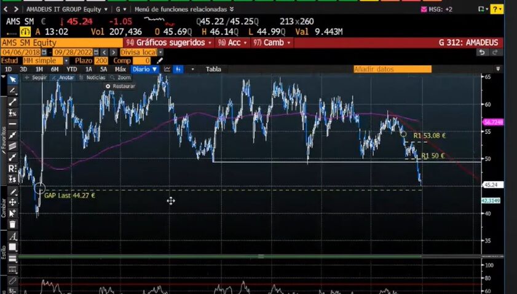The width and height of the screenshot is (517, 294).
Task: Activate the Zoom mode
Action: tap(120, 78)
